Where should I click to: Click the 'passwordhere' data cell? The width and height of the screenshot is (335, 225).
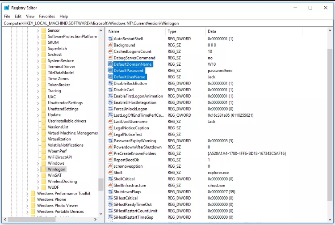[220, 71]
